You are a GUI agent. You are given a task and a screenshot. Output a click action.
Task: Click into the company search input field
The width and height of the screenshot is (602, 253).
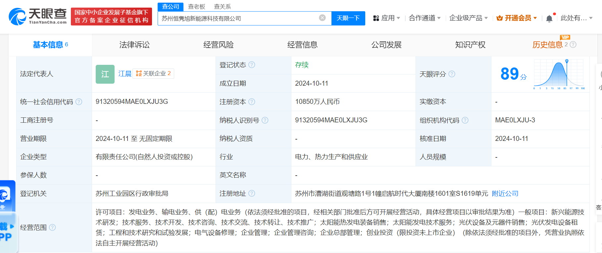[x=238, y=18]
